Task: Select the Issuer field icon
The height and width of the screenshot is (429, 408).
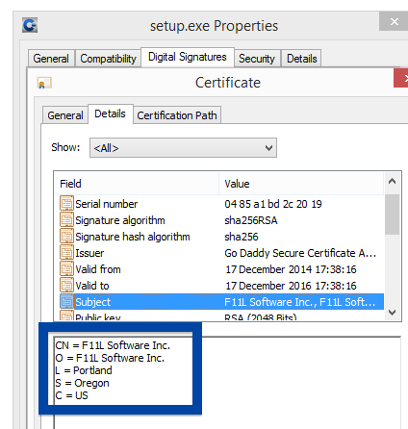Action: (66, 253)
